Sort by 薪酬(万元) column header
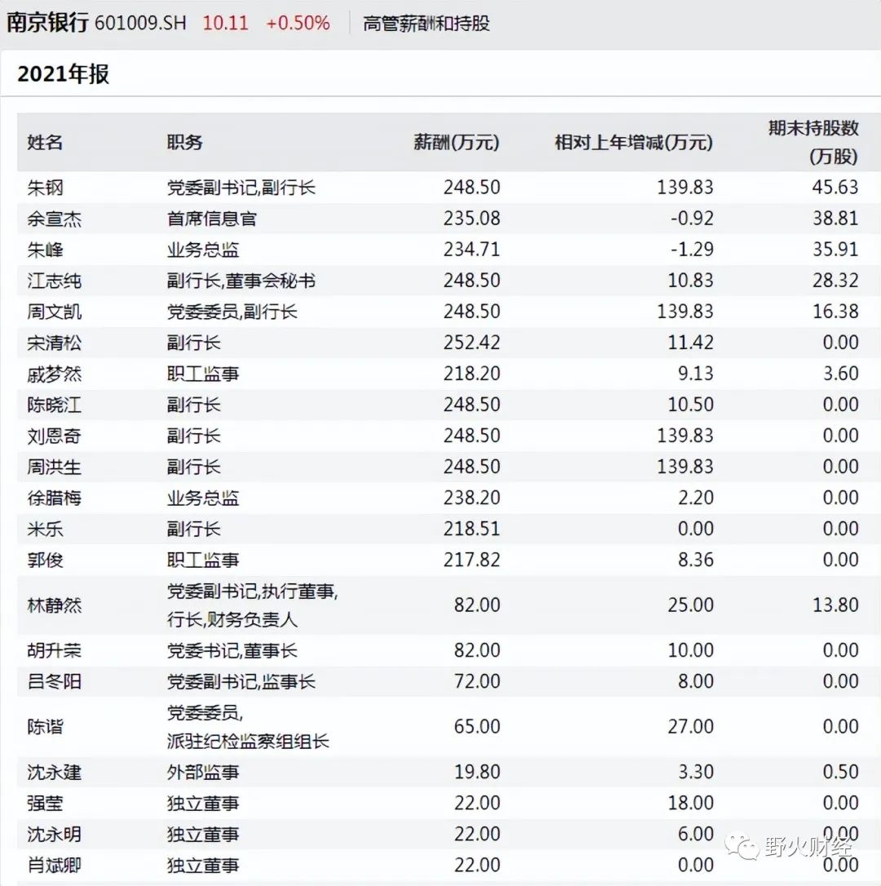This screenshot has width=881, height=886. click(x=457, y=143)
